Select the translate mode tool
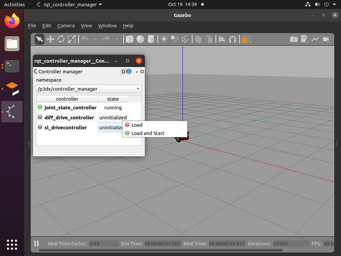Screen dimensions: 341x256 (x=50, y=39)
